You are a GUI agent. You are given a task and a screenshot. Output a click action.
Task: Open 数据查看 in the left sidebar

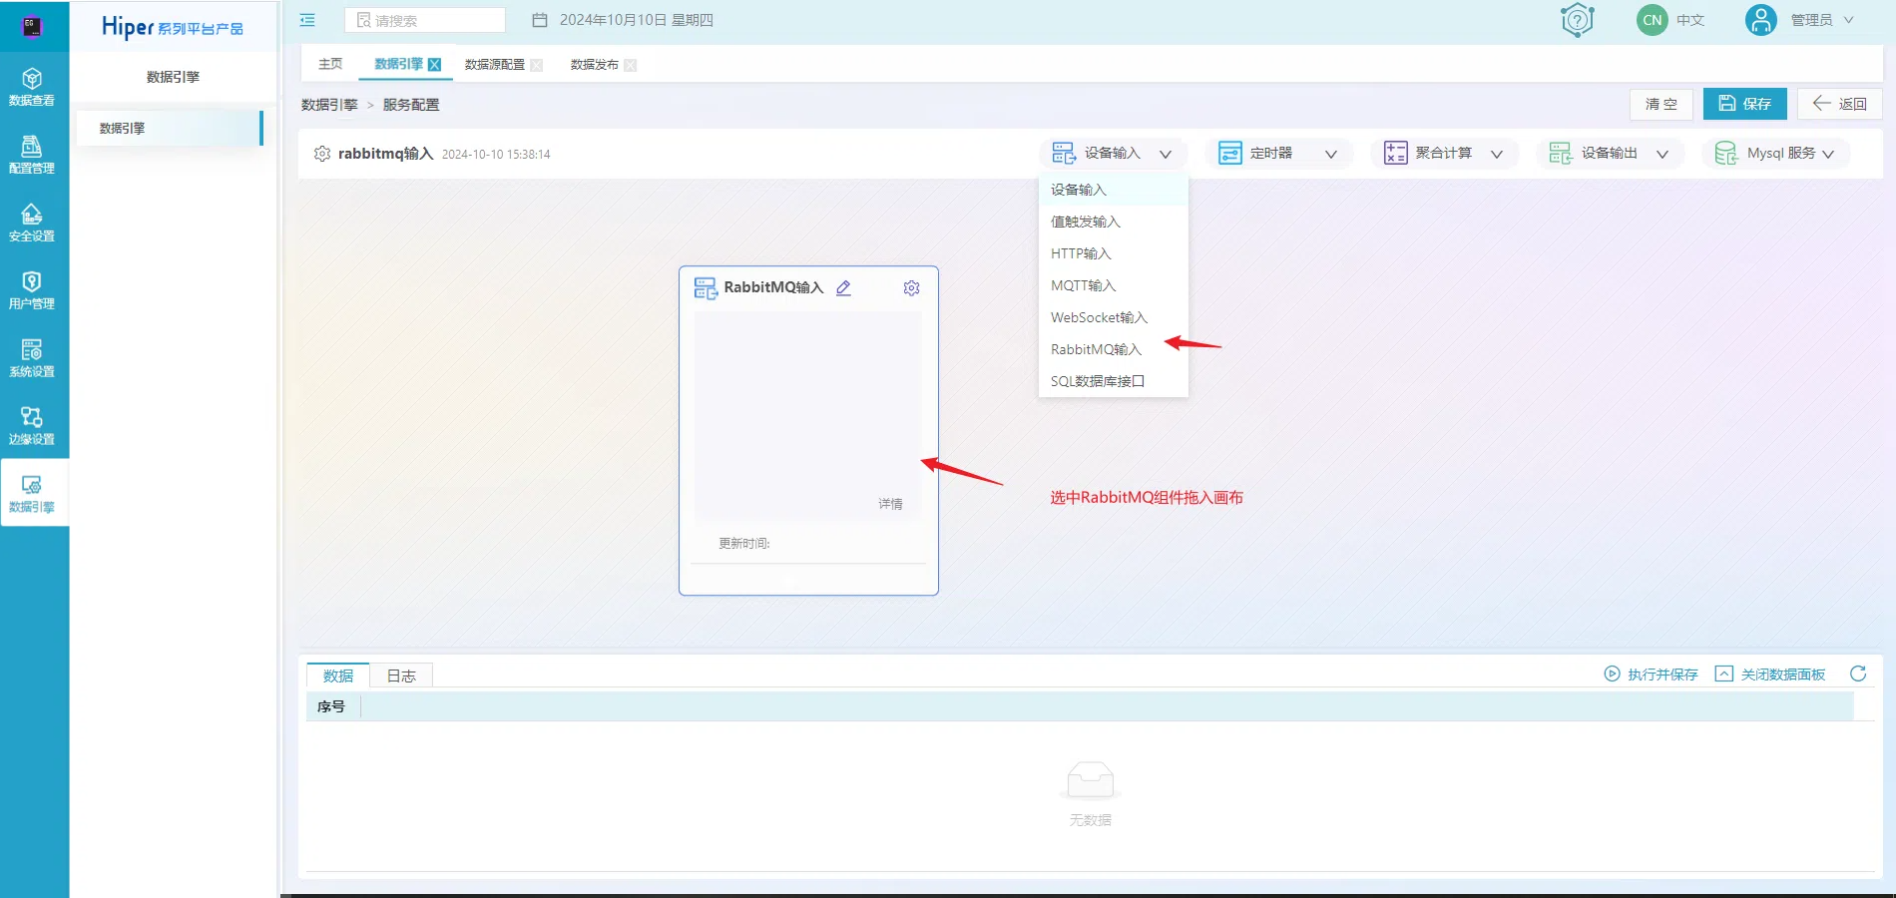tap(32, 87)
